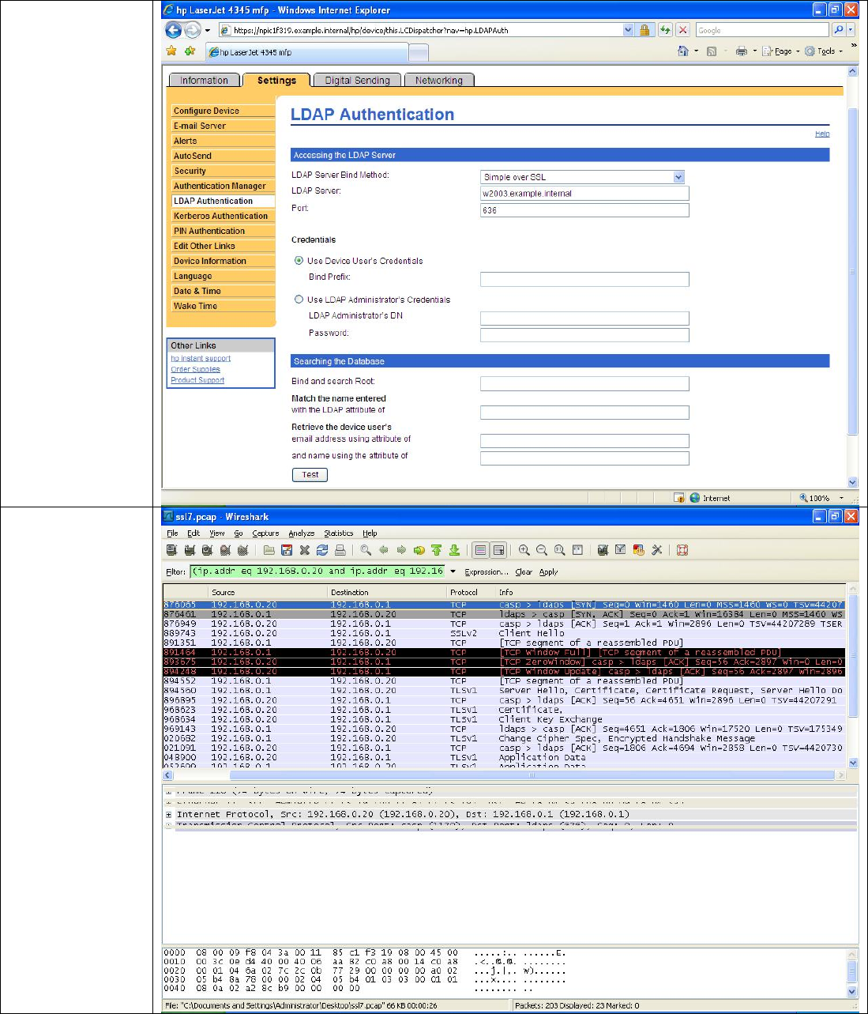Jump to last packet with down-arrow icon
The width and height of the screenshot is (868, 1014).
[454, 550]
